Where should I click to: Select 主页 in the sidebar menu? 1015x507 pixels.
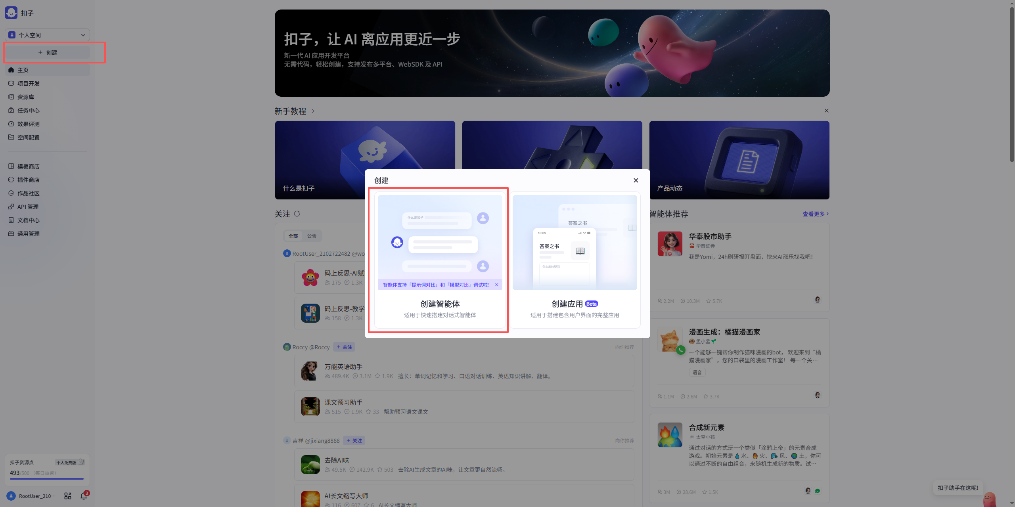click(x=23, y=70)
